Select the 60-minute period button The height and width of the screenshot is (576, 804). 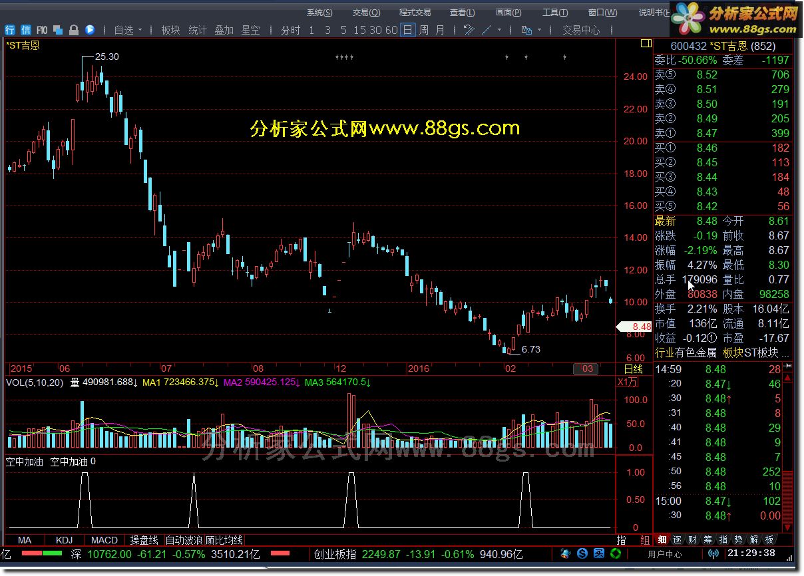pos(391,30)
